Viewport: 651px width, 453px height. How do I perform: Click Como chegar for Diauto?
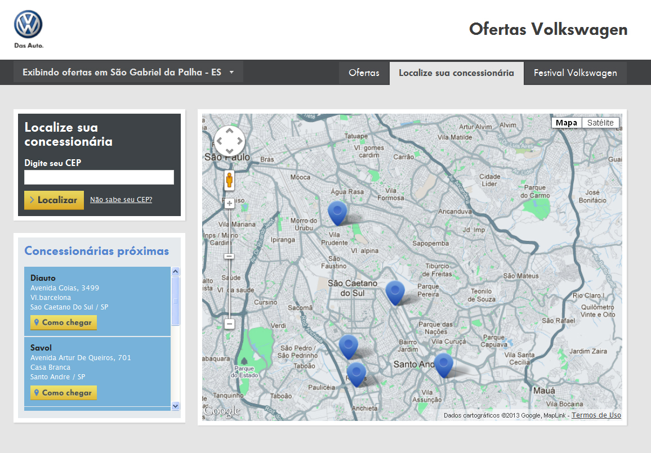(x=64, y=322)
